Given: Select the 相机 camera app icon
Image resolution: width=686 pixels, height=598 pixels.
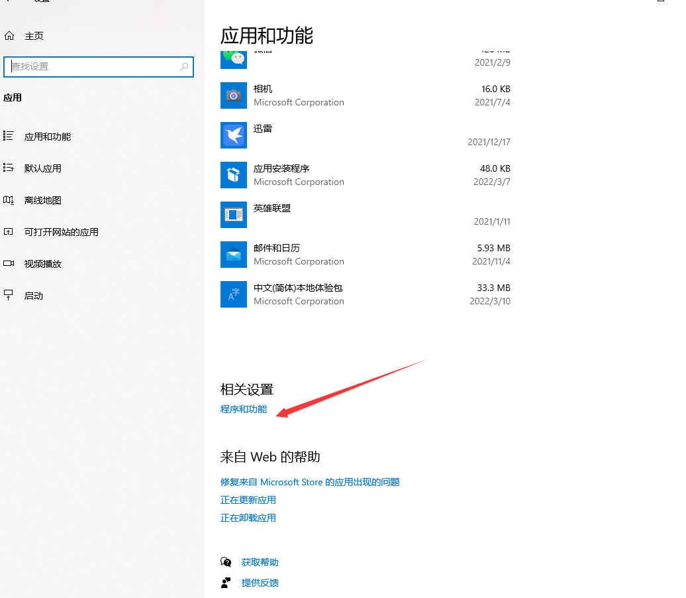Looking at the screenshot, I should [234, 95].
